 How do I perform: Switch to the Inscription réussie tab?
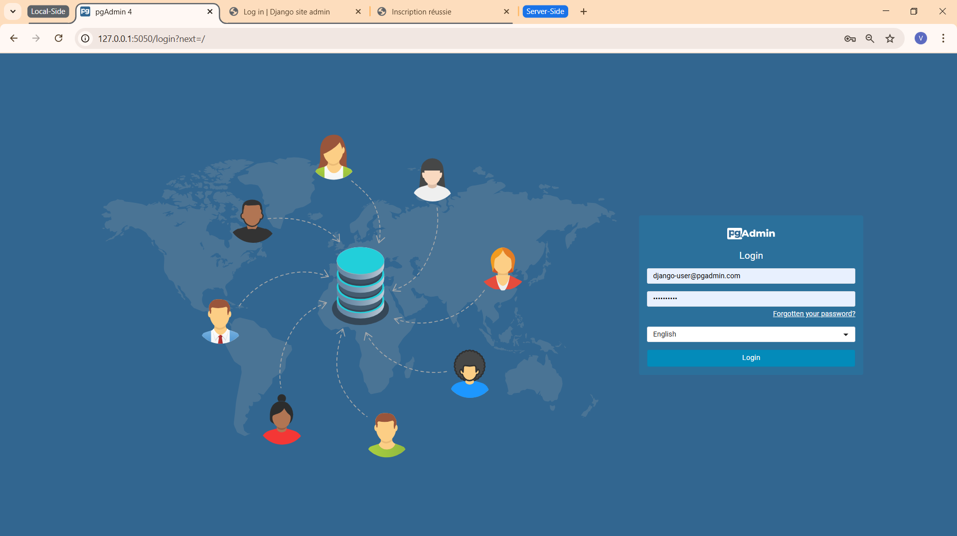coord(421,11)
